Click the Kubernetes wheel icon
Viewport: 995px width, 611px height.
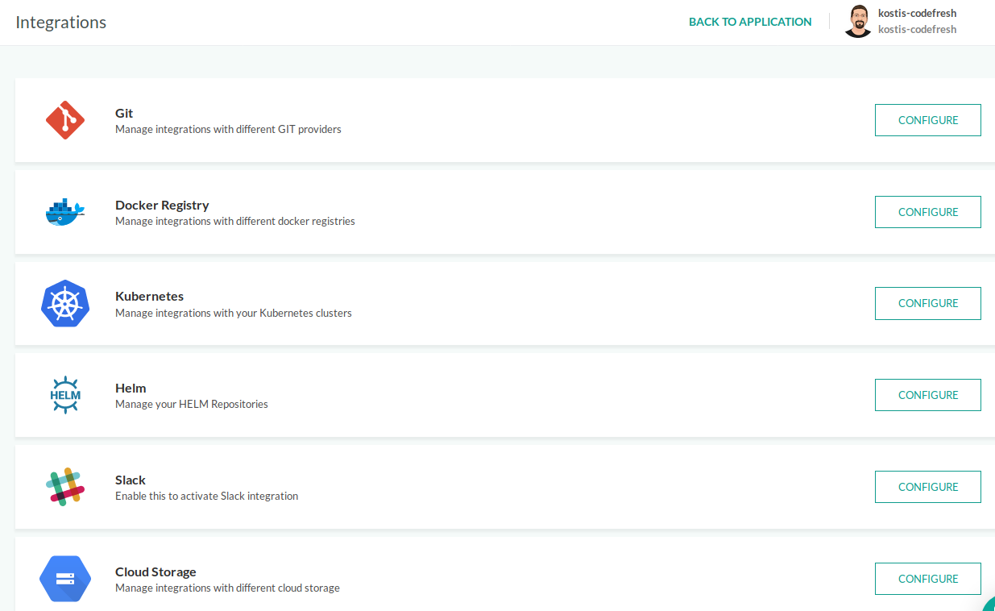click(65, 304)
